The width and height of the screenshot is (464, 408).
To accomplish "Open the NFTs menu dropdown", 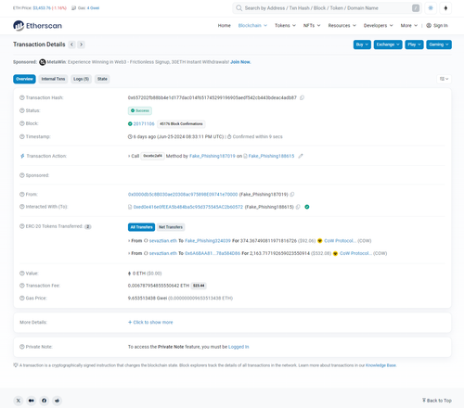I will pos(312,26).
